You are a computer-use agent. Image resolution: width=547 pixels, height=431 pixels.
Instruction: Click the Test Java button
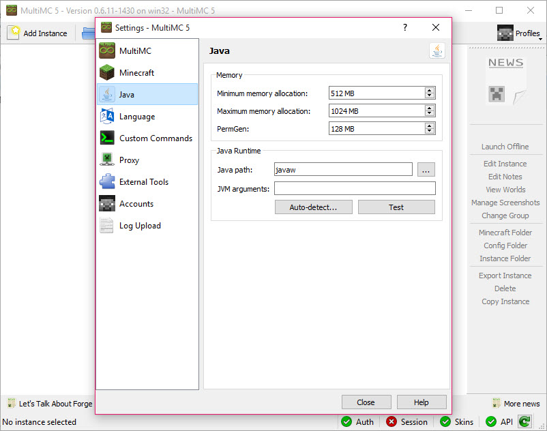[x=396, y=207]
